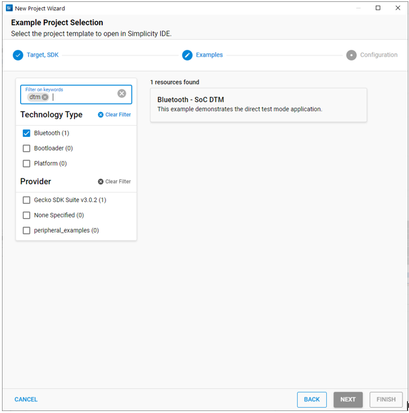Remove the dtm keyword chip

45,97
